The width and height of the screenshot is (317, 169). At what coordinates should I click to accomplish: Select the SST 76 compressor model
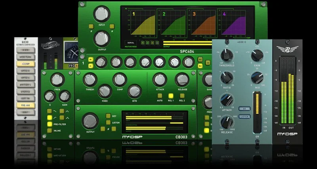(26, 98)
